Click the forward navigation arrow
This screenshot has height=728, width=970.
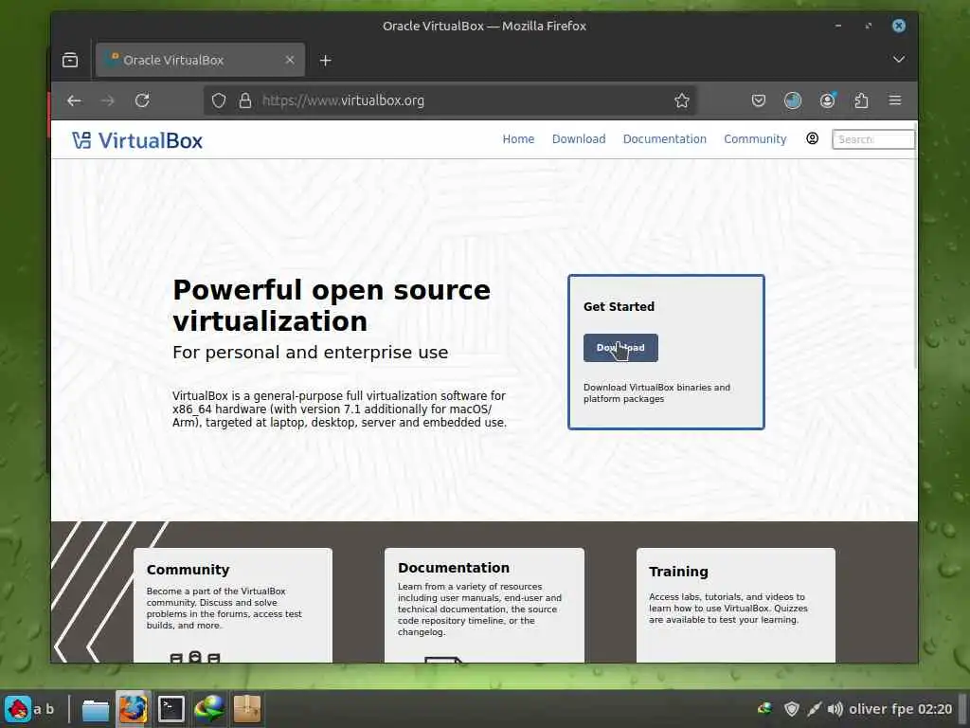(108, 100)
